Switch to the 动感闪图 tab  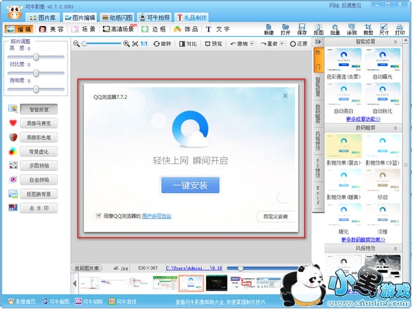tap(117, 18)
